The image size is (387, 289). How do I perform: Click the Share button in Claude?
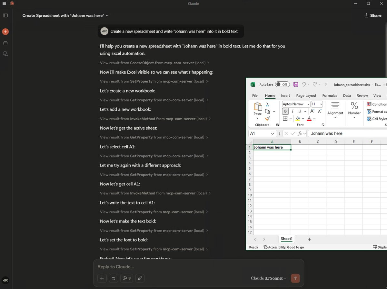[373, 15]
